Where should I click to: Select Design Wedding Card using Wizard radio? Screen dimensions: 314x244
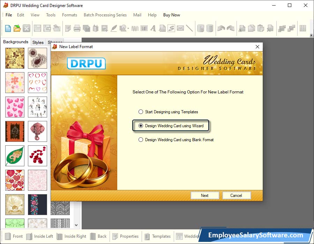[x=141, y=125]
